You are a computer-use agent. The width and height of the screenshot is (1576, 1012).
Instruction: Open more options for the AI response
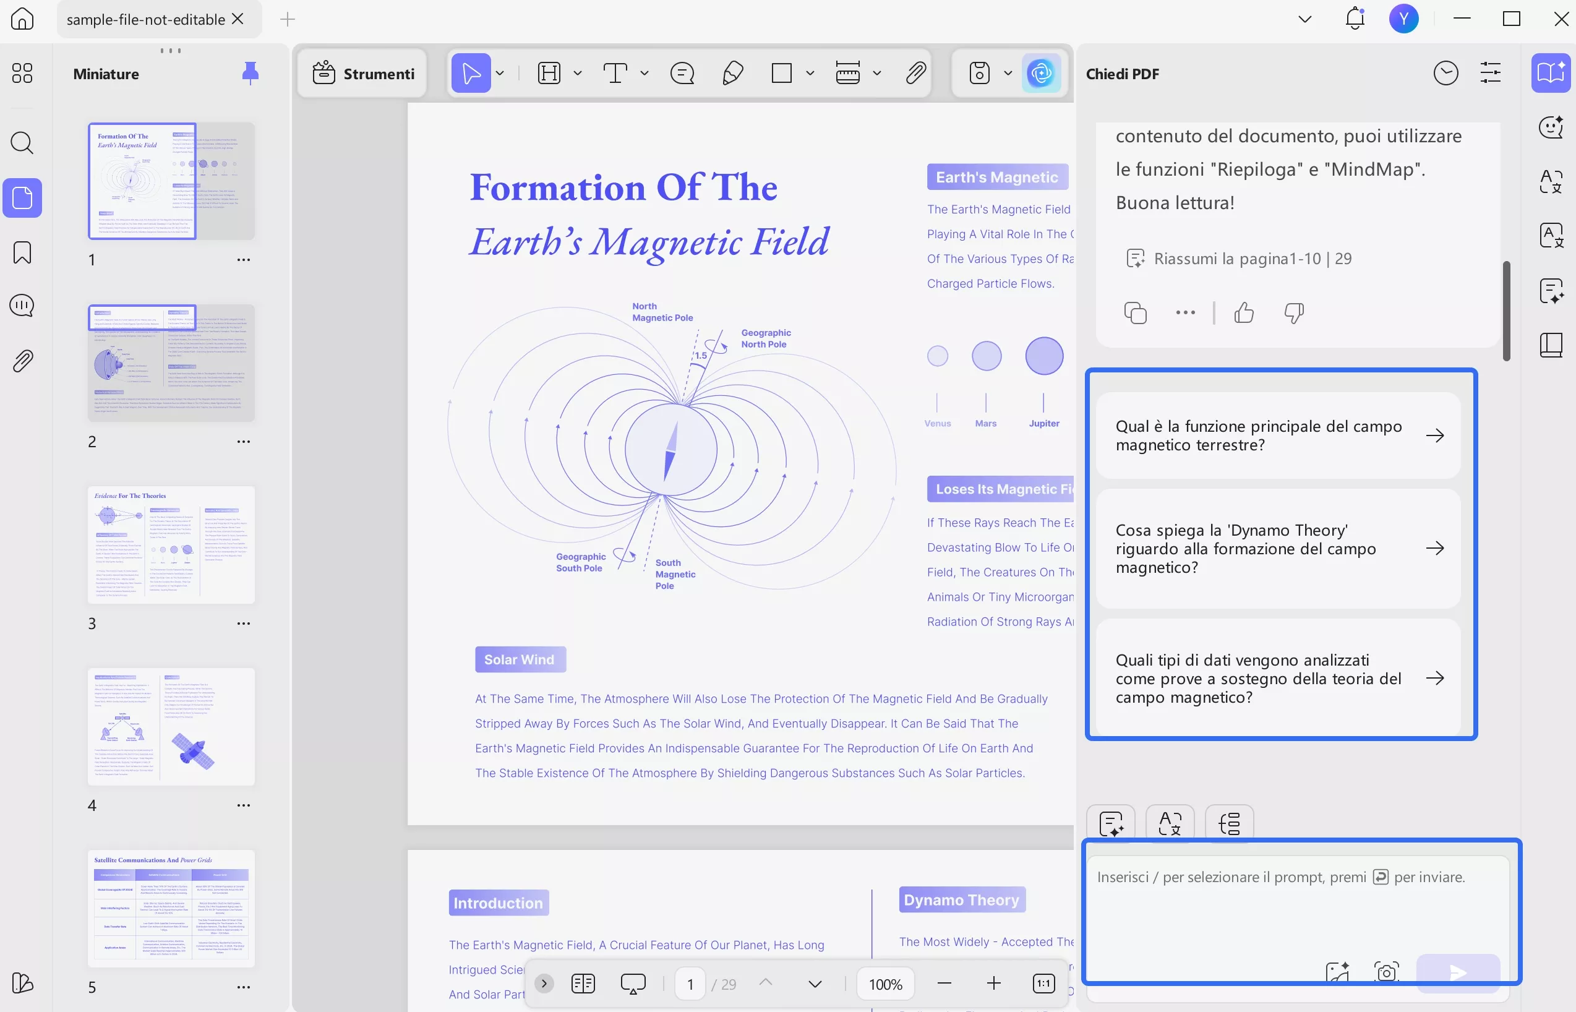1185,313
